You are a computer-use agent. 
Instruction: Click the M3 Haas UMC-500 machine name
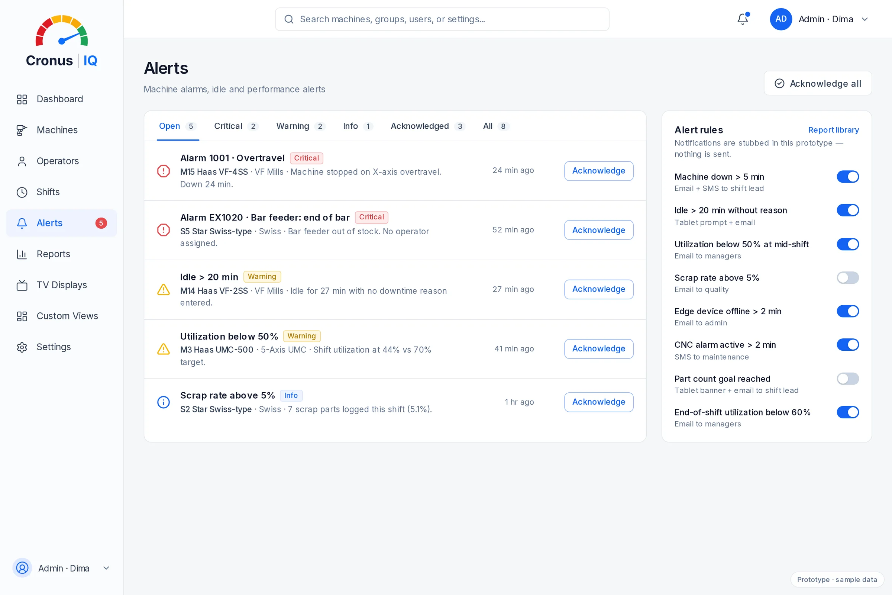(x=217, y=350)
